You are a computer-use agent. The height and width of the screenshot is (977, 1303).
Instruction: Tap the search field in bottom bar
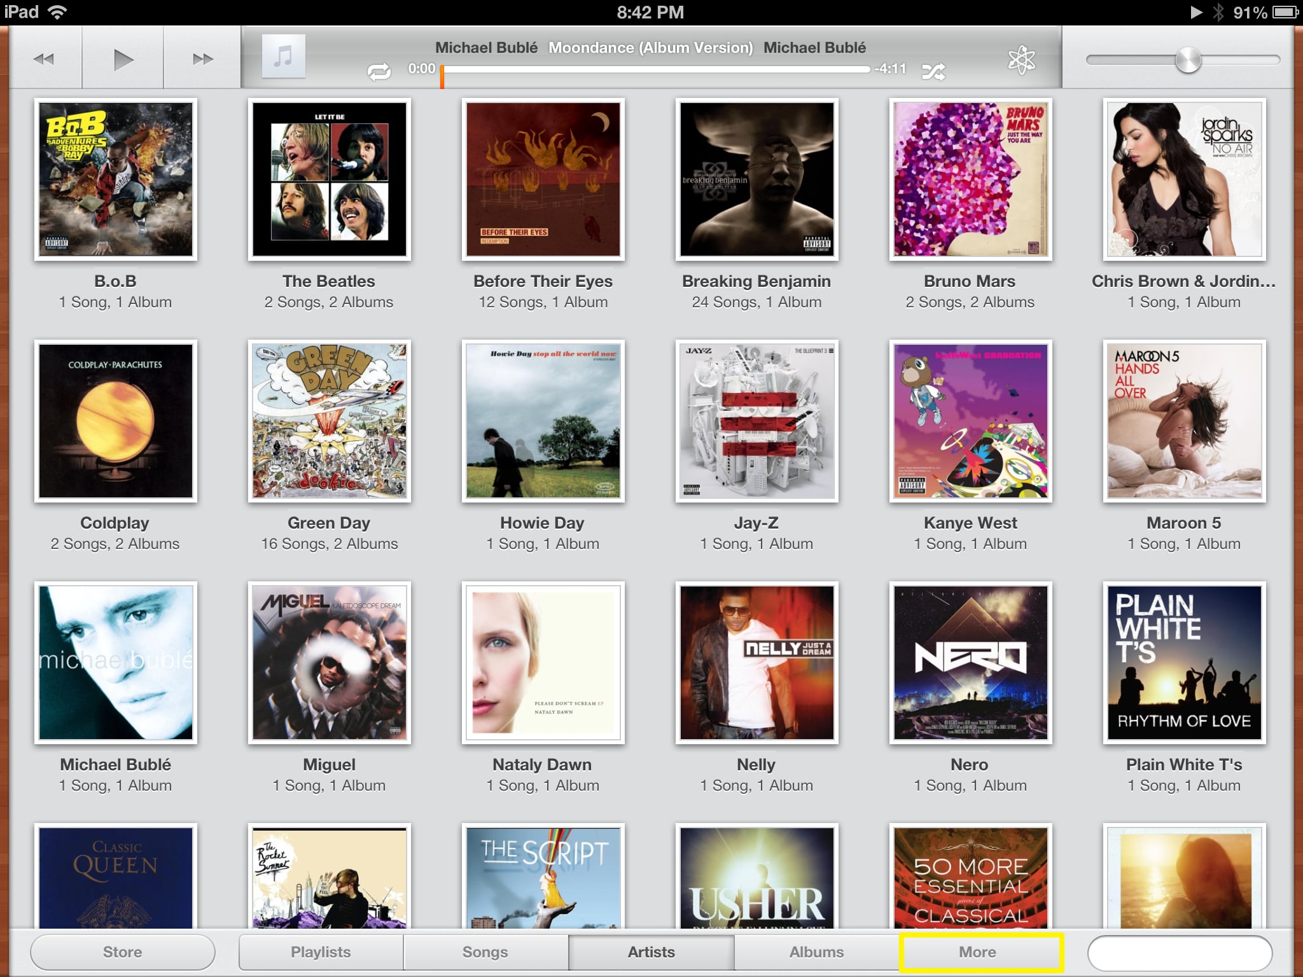1180,953
